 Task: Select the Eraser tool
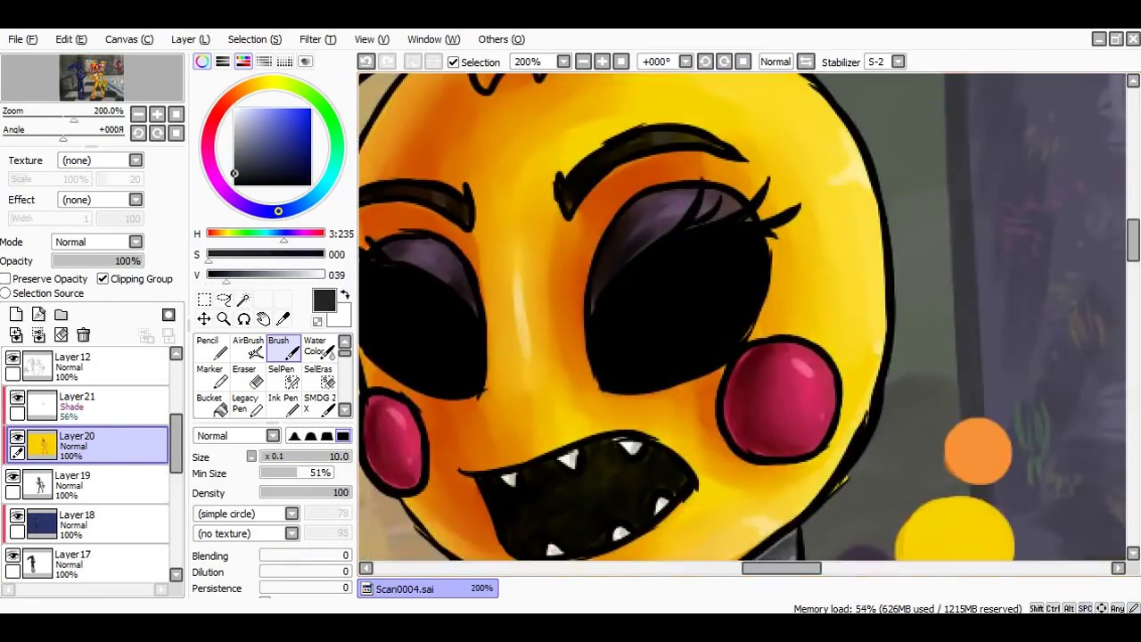coord(247,376)
